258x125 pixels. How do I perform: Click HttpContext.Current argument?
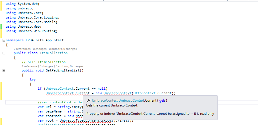point(152,93)
